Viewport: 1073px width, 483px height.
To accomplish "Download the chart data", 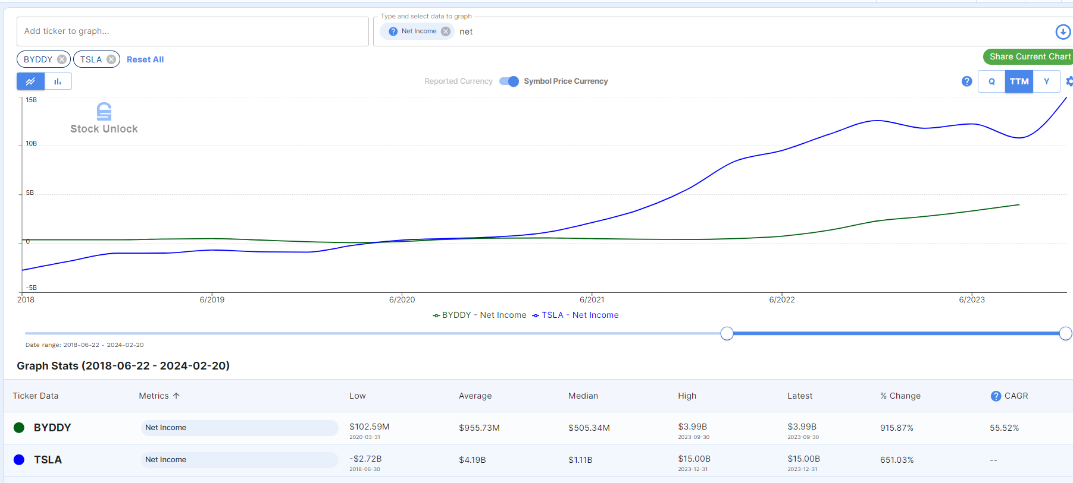I will pos(1063,31).
